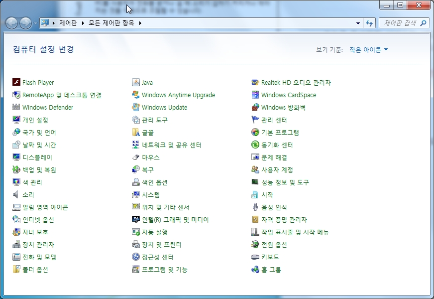Open the 시작 link
Image resolution: width=434 pixels, height=299 pixels.
point(267,195)
